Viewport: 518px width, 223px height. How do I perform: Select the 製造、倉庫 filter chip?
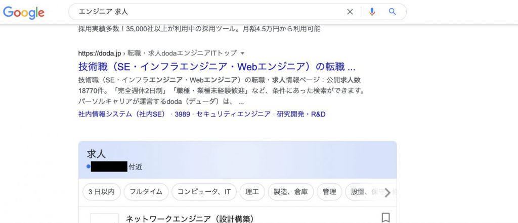(x=291, y=192)
